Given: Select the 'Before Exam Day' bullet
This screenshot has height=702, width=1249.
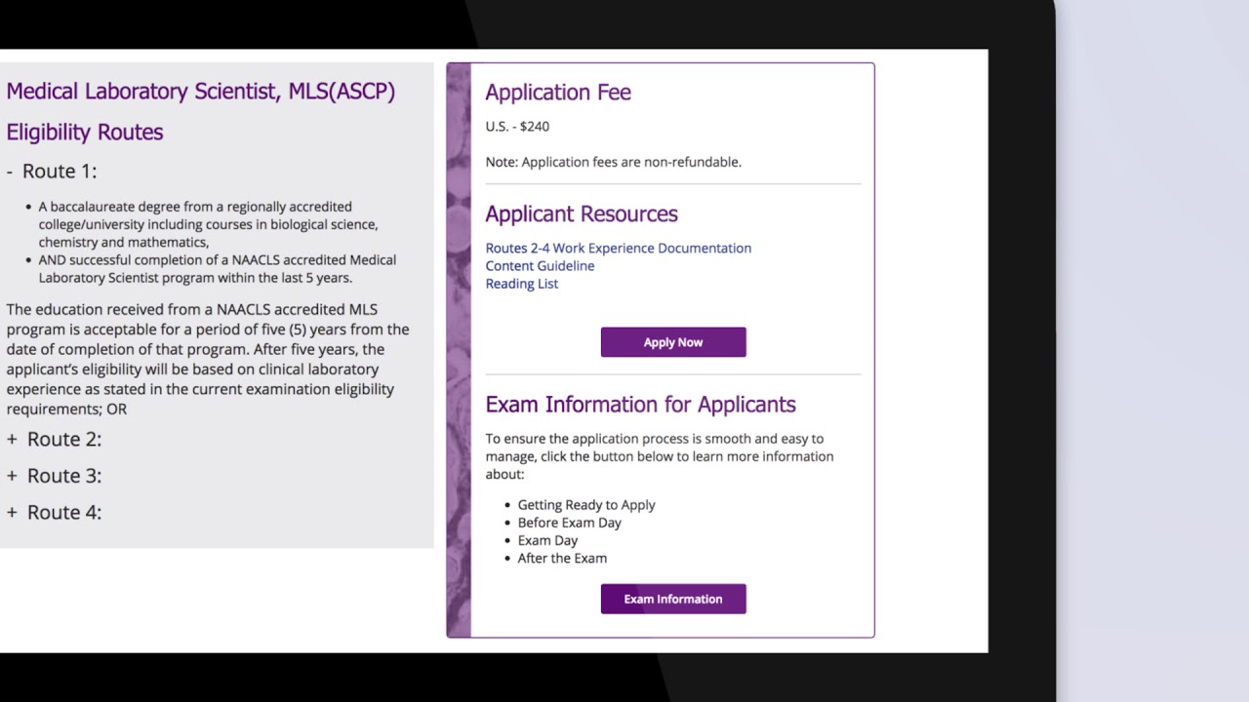Looking at the screenshot, I should coord(570,523).
